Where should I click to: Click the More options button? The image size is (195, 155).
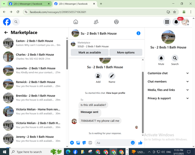pyautogui.click(x=126, y=53)
